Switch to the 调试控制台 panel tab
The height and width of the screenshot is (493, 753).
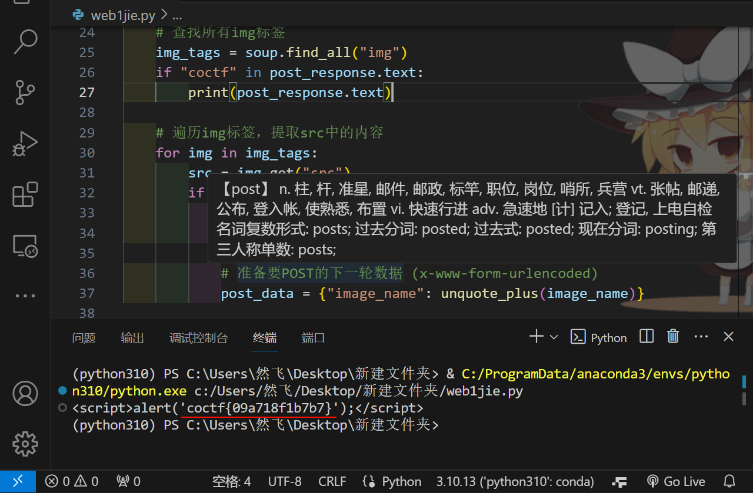pos(198,338)
